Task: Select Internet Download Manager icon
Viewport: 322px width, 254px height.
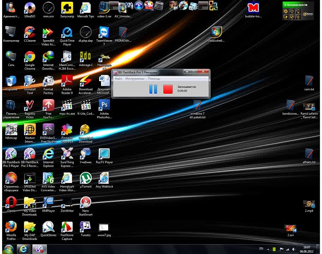Action: 48,61
